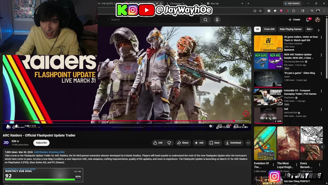The height and width of the screenshot is (185, 328).
Task: Click the install app icon in address bar
Action: tap(255, 11)
